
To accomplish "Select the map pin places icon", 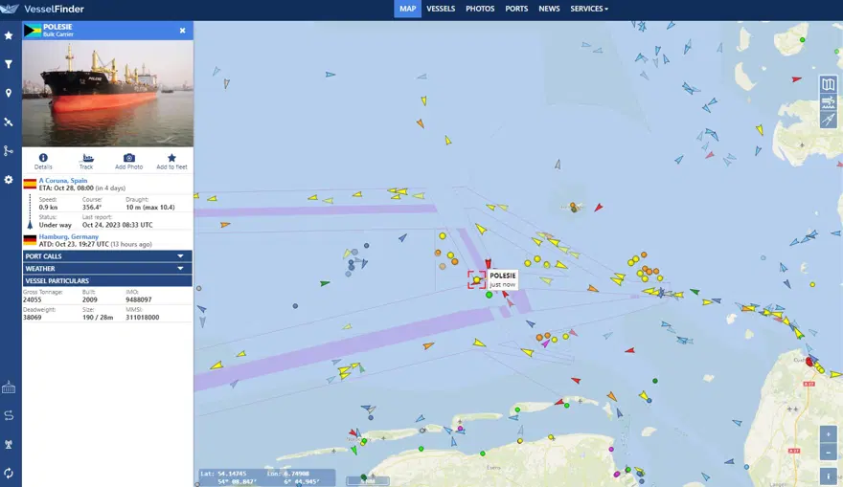I will click(9, 93).
